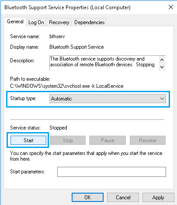This screenshot has height=205, width=177.
Task: Dismiss the dialog using Cancel
Action: click(123, 197)
